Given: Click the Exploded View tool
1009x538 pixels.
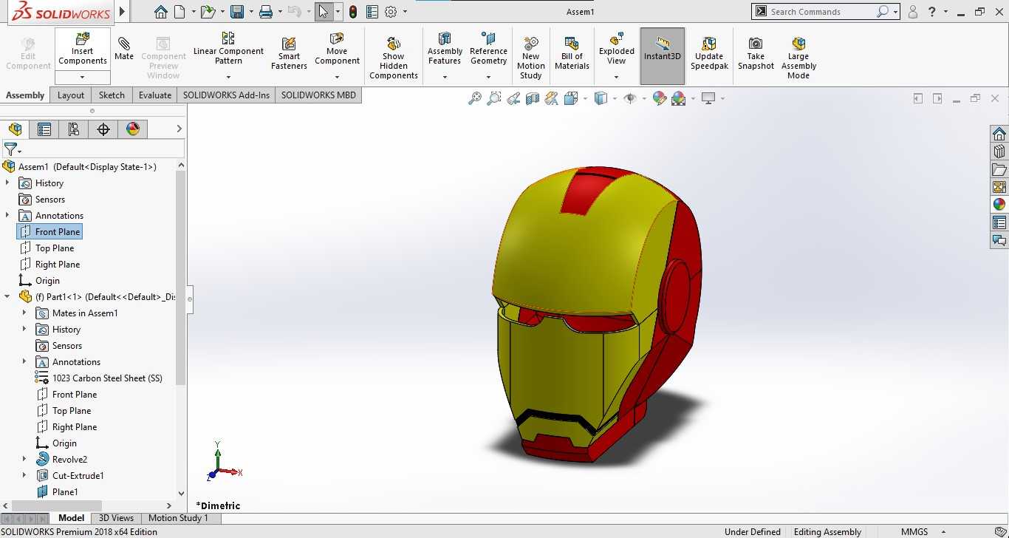Looking at the screenshot, I should 616,48.
